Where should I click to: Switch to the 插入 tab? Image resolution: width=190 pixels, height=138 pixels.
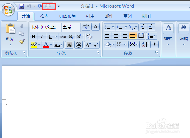(44, 16)
